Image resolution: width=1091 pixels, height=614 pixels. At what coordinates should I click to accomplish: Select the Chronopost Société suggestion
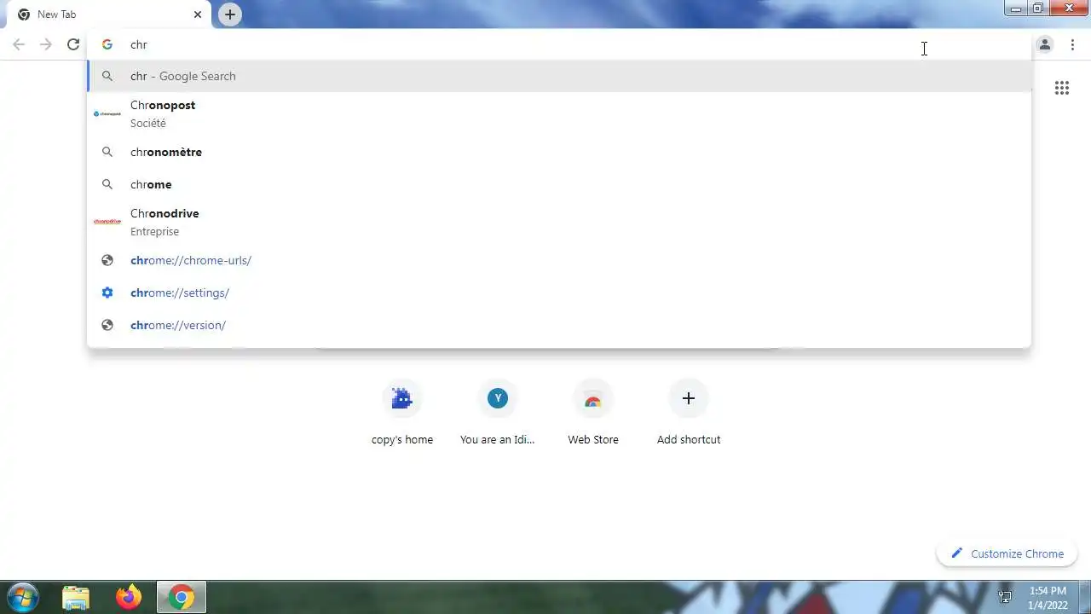tap(559, 113)
